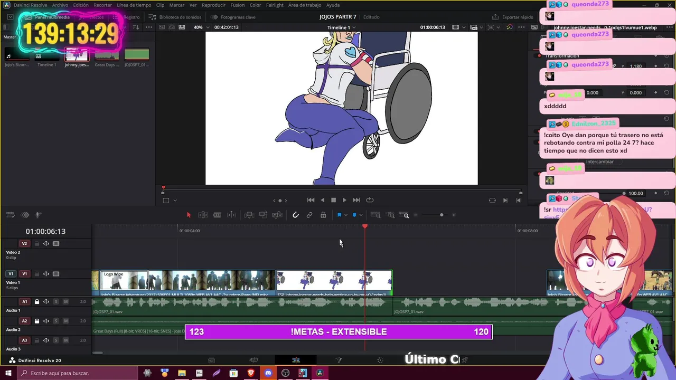Click Exportar rápido button
676x380 pixels.
[x=512, y=17]
